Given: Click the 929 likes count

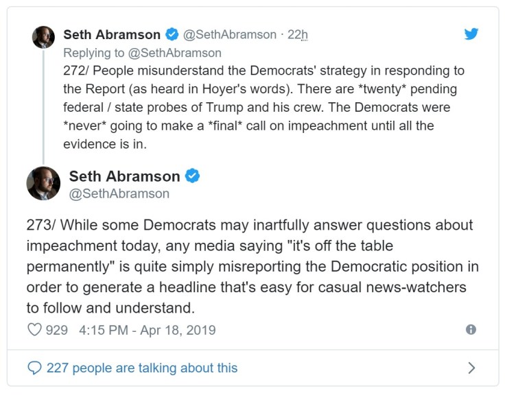Looking at the screenshot, I should click(x=56, y=330).
